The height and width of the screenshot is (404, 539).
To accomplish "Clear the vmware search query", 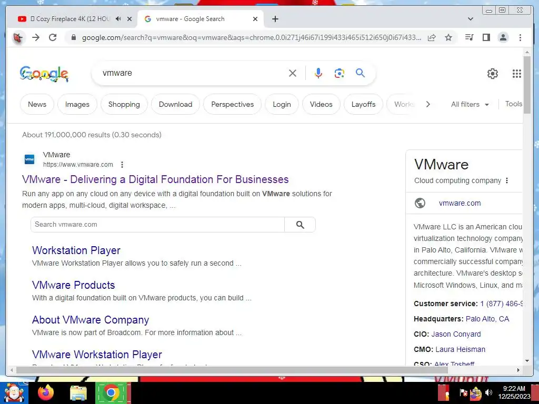I will (293, 73).
